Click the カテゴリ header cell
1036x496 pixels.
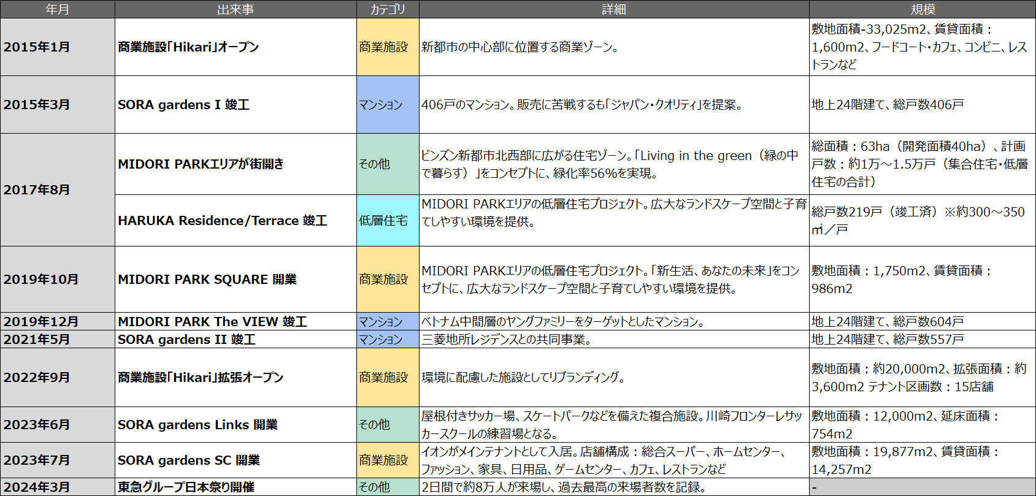[x=388, y=9]
